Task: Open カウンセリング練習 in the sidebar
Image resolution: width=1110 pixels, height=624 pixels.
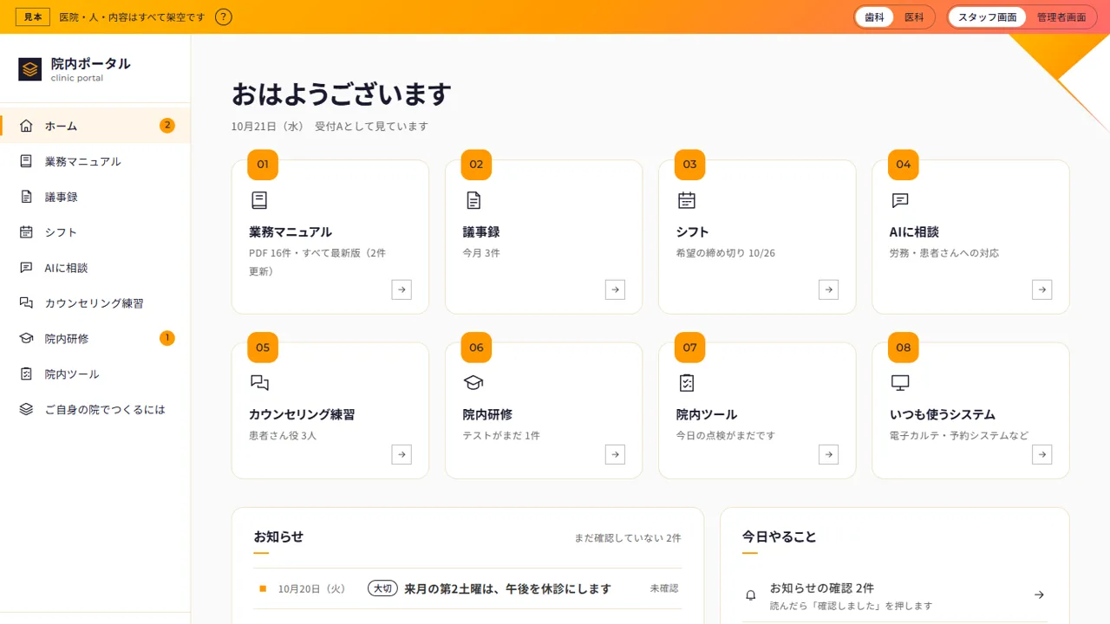Action: [x=95, y=303]
